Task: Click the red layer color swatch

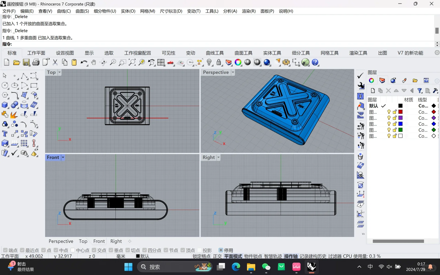Action: pyautogui.click(x=401, y=112)
